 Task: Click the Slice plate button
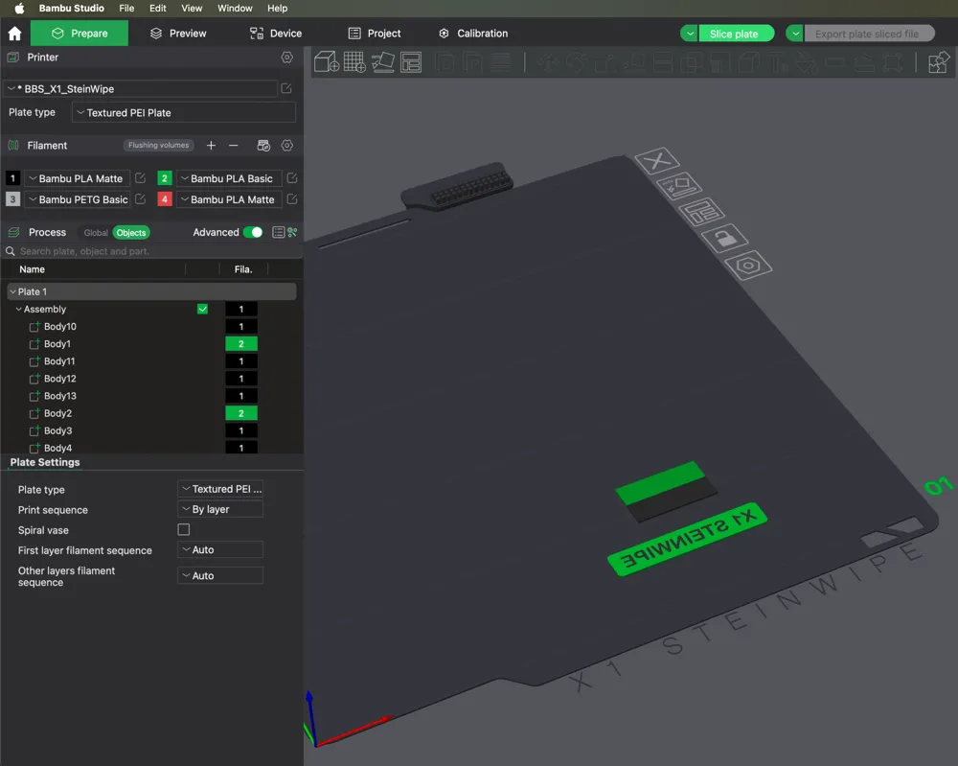pos(734,34)
